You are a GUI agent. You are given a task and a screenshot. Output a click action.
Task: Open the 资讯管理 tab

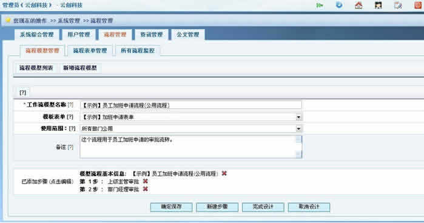coord(152,35)
